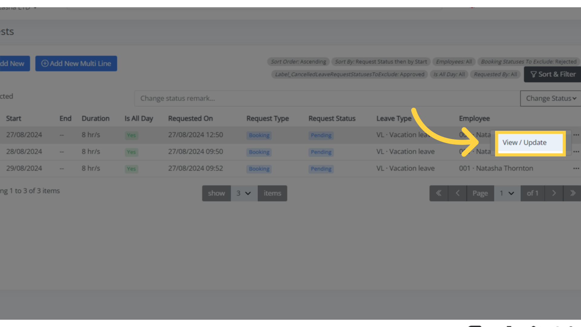
Task: Open the actions menu for the 28/08/2024 row
Action: (576, 151)
